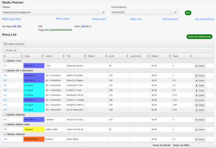
Task: Click the Add New Story link
Action: 11,19
